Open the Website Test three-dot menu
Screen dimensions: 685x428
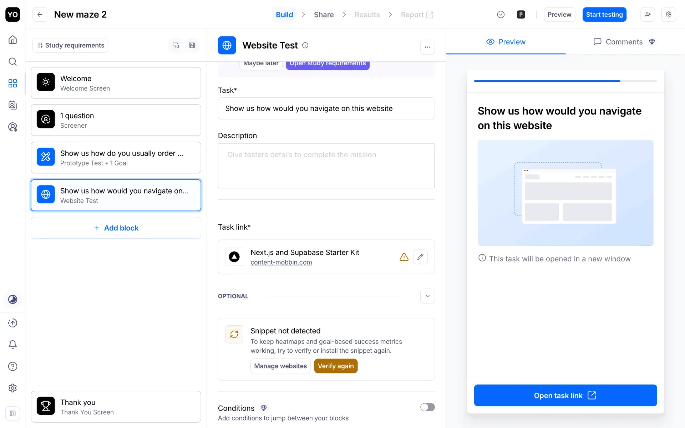427,47
